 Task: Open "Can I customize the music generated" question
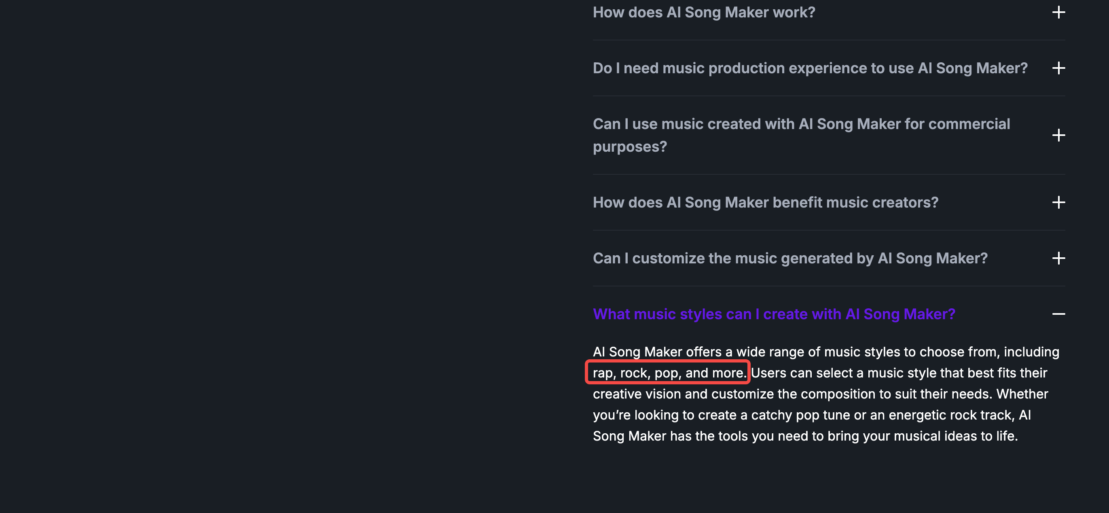point(790,259)
